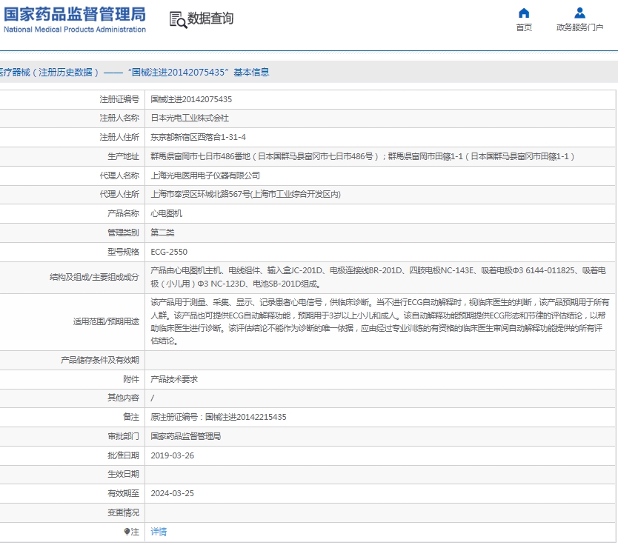Click the 型号规格 row label
The width and height of the screenshot is (618, 548).
[x=123, y=252]
